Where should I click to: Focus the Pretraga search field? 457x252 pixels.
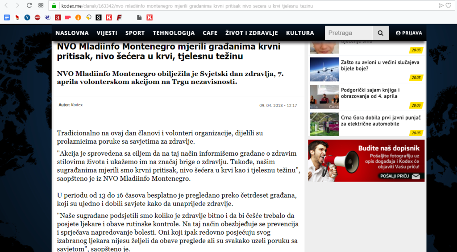click(349, 33)
